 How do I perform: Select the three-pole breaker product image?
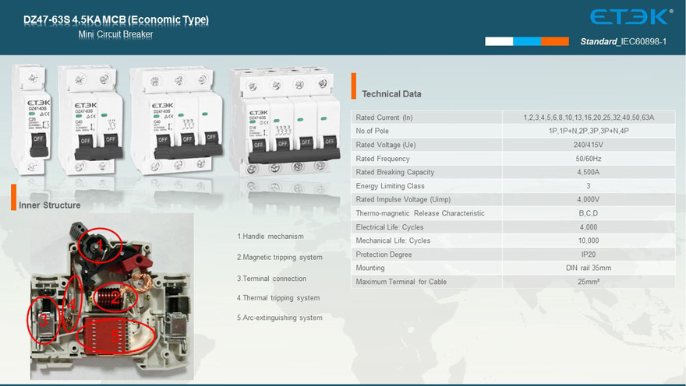(x=176, y=121)
